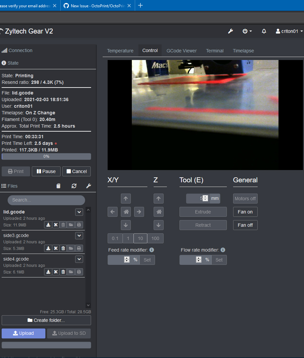Select 100 jog step size
The width and height of the screenshot is (304, 358).
coord(155,238)
